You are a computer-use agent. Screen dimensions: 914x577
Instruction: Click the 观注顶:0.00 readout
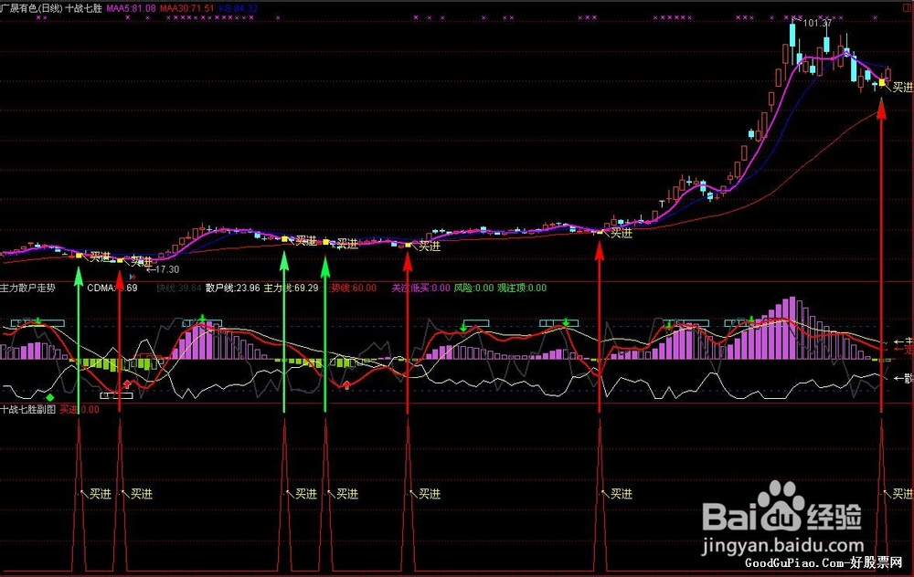(522, 288)
